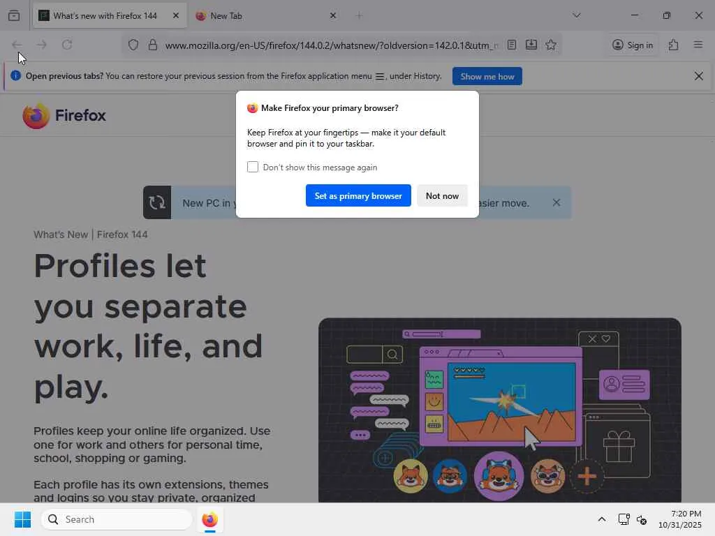Show hidden system tray icons chevron
The width and height of the screenshot is (715, 536).
point(602,519)
